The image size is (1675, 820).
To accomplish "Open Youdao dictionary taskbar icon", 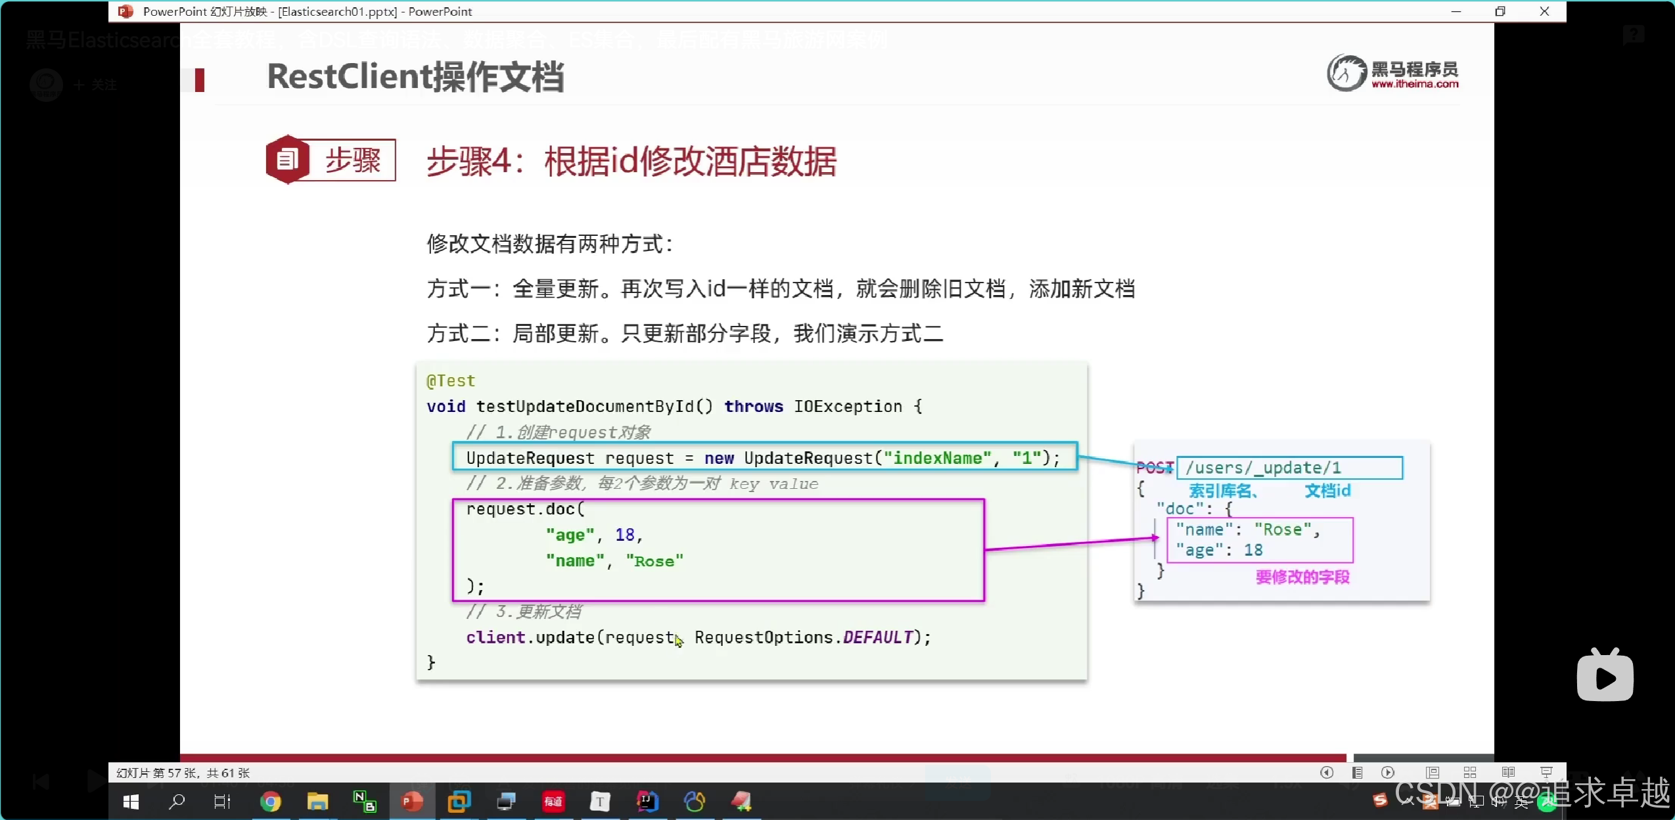I will click(553, 802).
